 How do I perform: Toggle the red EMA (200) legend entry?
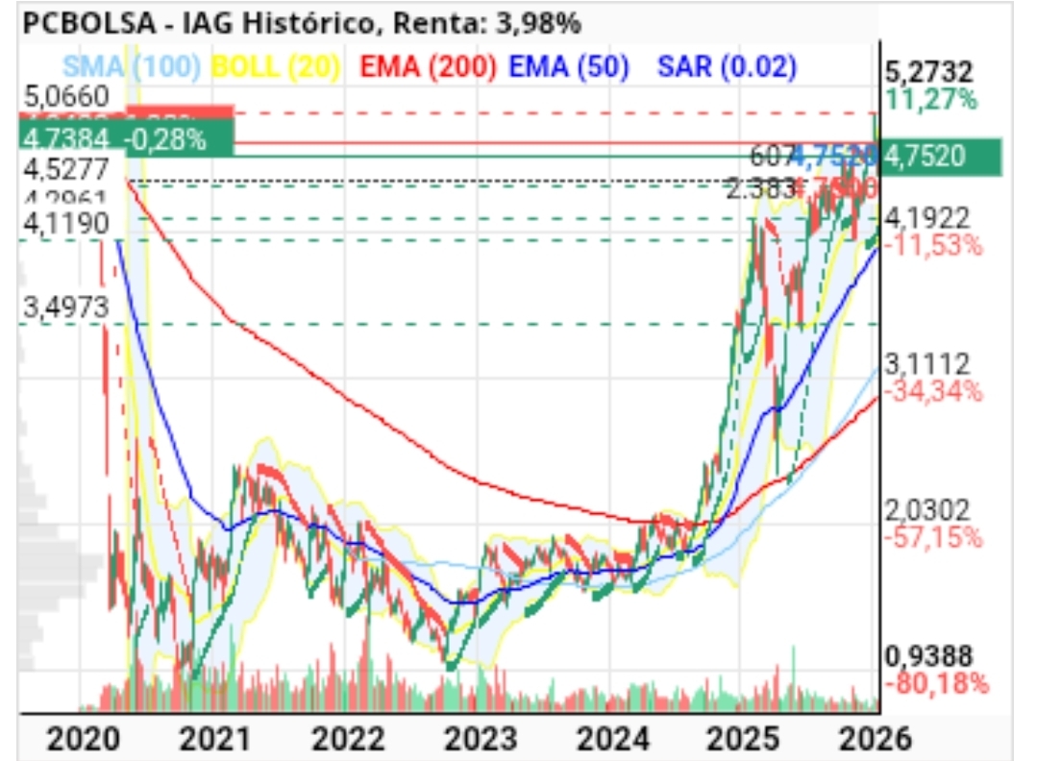tap(428, 67)
